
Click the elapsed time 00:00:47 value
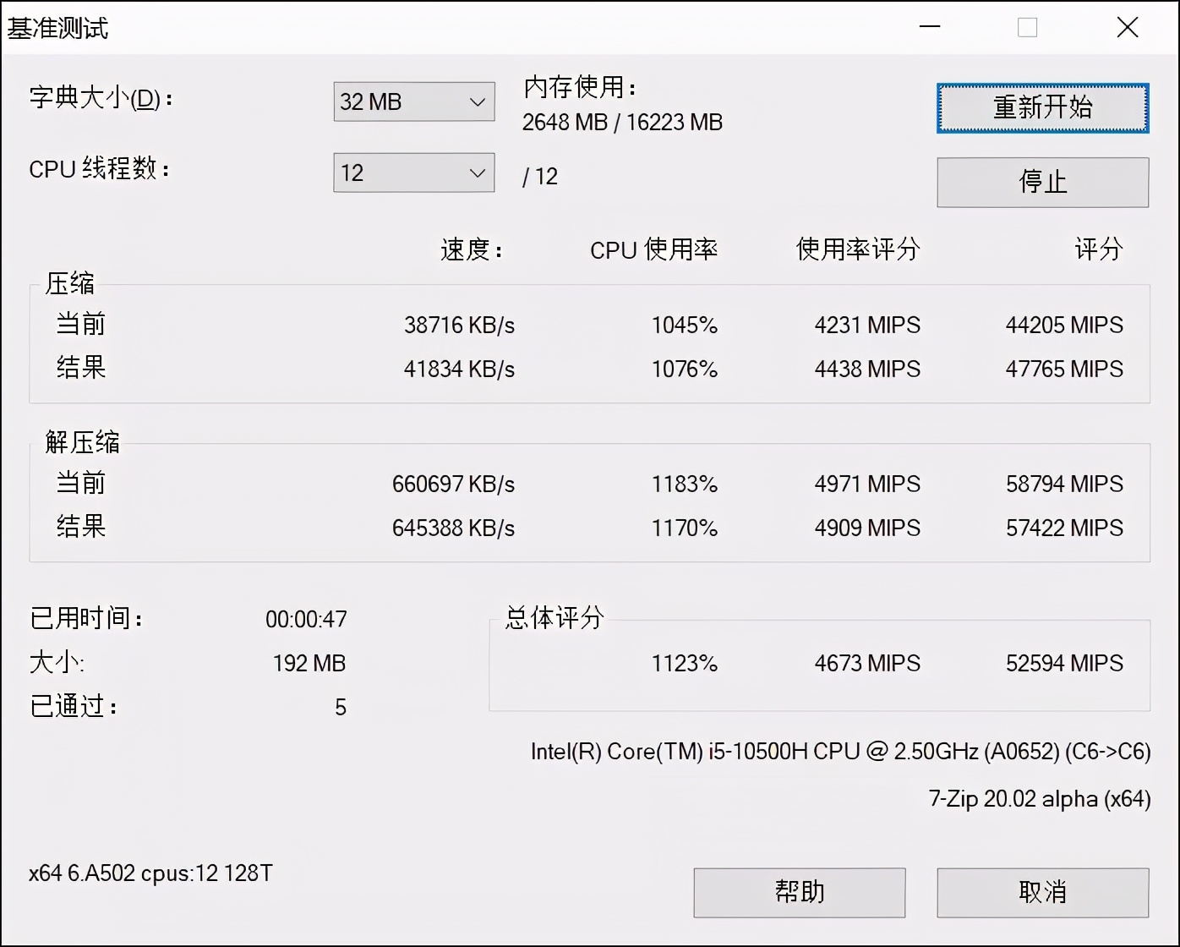pyautogui.click(x=306, y=618)
